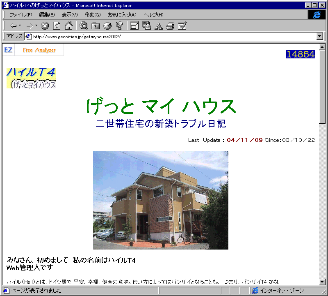Screen dimensions: 328x296
Task: Open the 編集(E) menu
Action: click(47, 15)
